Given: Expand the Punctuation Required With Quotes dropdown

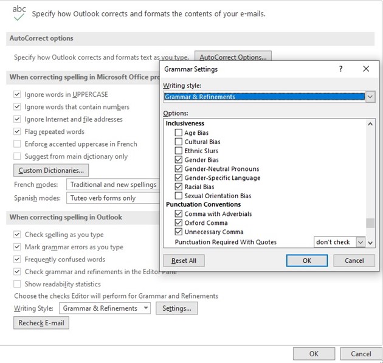Looking at the screenshot, I should [360, 242].
